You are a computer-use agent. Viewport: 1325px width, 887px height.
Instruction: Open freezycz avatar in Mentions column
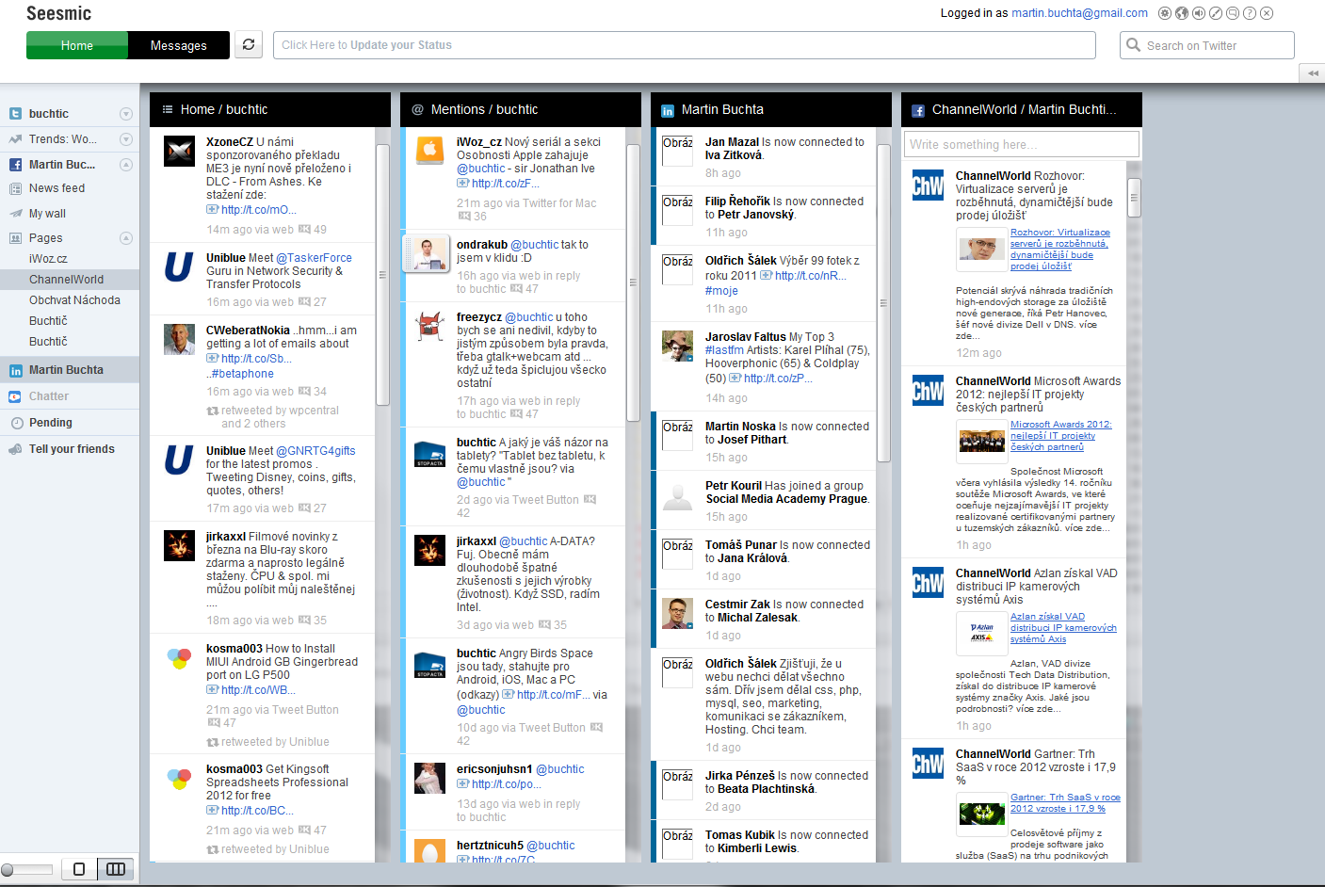point(429,326)
